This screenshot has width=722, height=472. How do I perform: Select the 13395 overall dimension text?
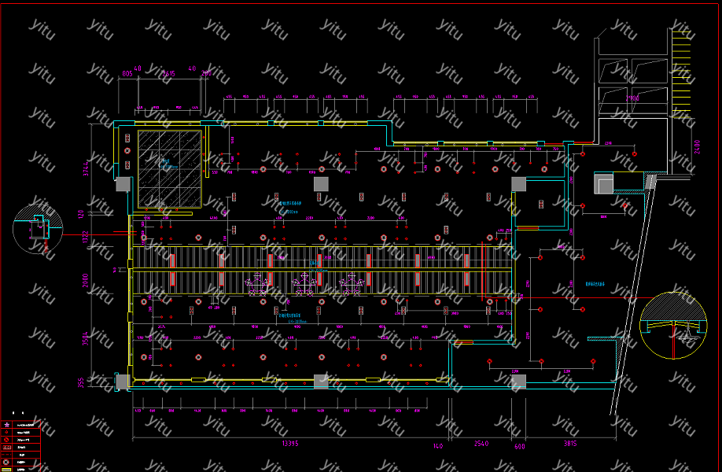(x=289, y=444)
